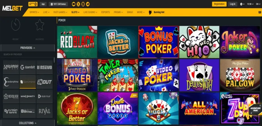
Task: Collapse the Collections section
Action: [27, 123]
